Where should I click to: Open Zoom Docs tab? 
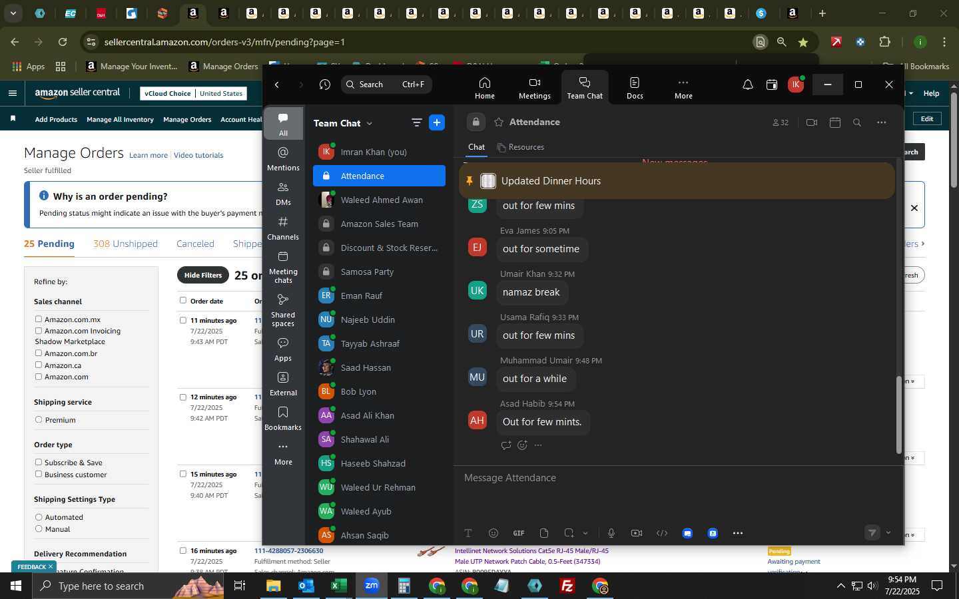click(x=635, y=87)
